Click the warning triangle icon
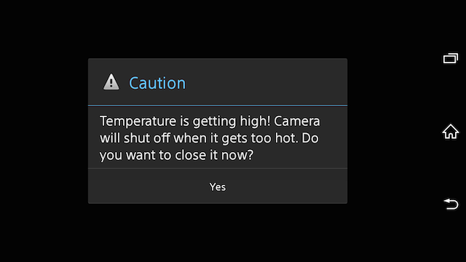The width and height of the screenshot is (466, 262). 111,82
